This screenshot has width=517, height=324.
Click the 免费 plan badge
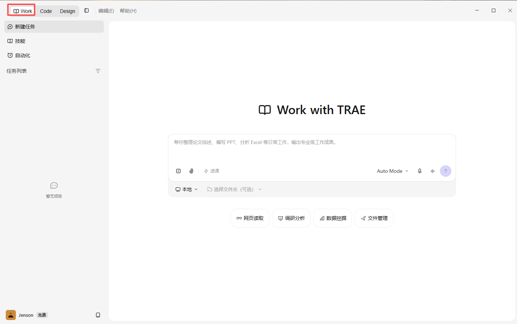[x=42, y=315]
